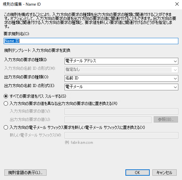Select the 電子メール サフィックスに置き換える radio option
This screenshot has height=180, width=182.
(x=6, y=128)
